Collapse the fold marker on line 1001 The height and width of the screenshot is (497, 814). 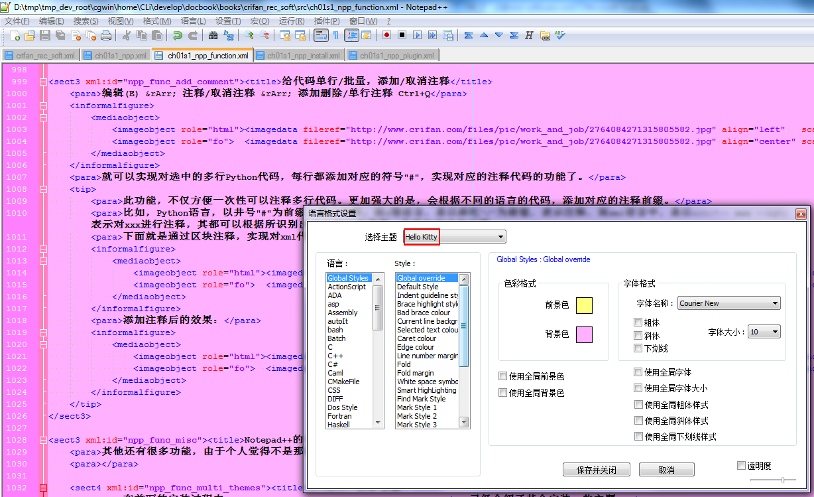(x=43, y=106)
